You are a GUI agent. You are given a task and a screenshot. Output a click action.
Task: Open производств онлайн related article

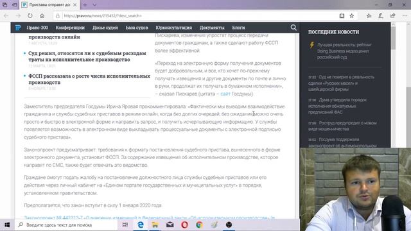pyautogui.click(x=54, y=37)
